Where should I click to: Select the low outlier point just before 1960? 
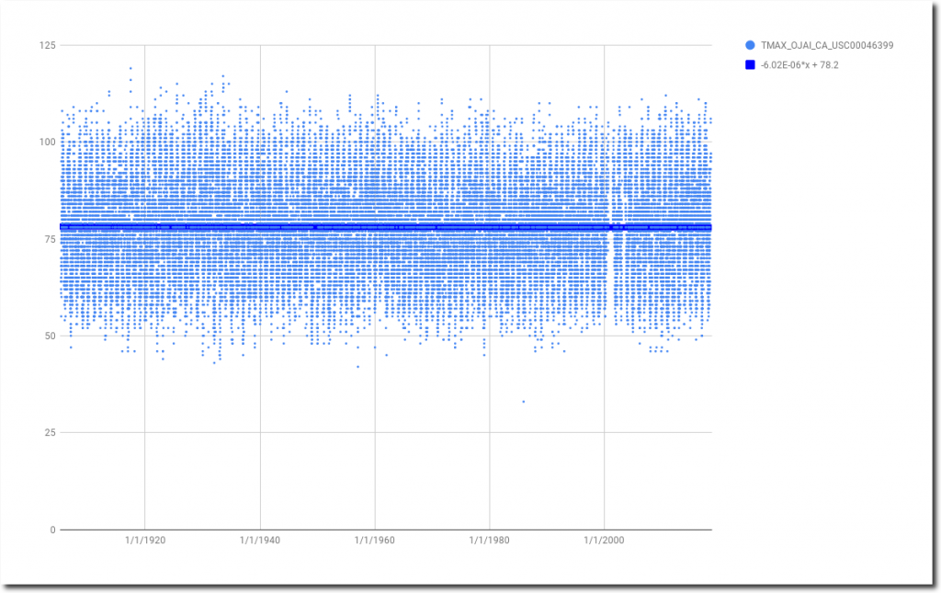click(x=358, y=367)
